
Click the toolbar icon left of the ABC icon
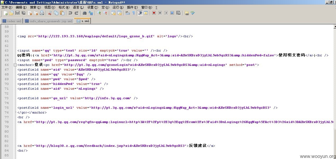(x=187, y=13)
